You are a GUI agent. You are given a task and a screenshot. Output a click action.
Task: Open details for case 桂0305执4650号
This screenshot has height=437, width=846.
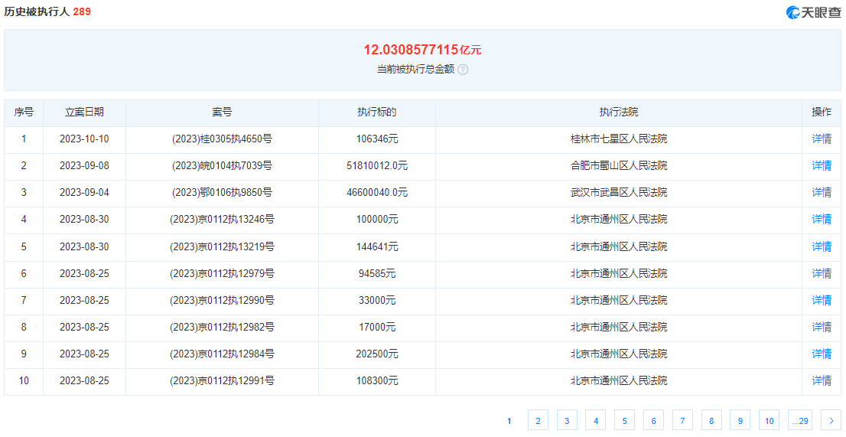click(822, 139)
